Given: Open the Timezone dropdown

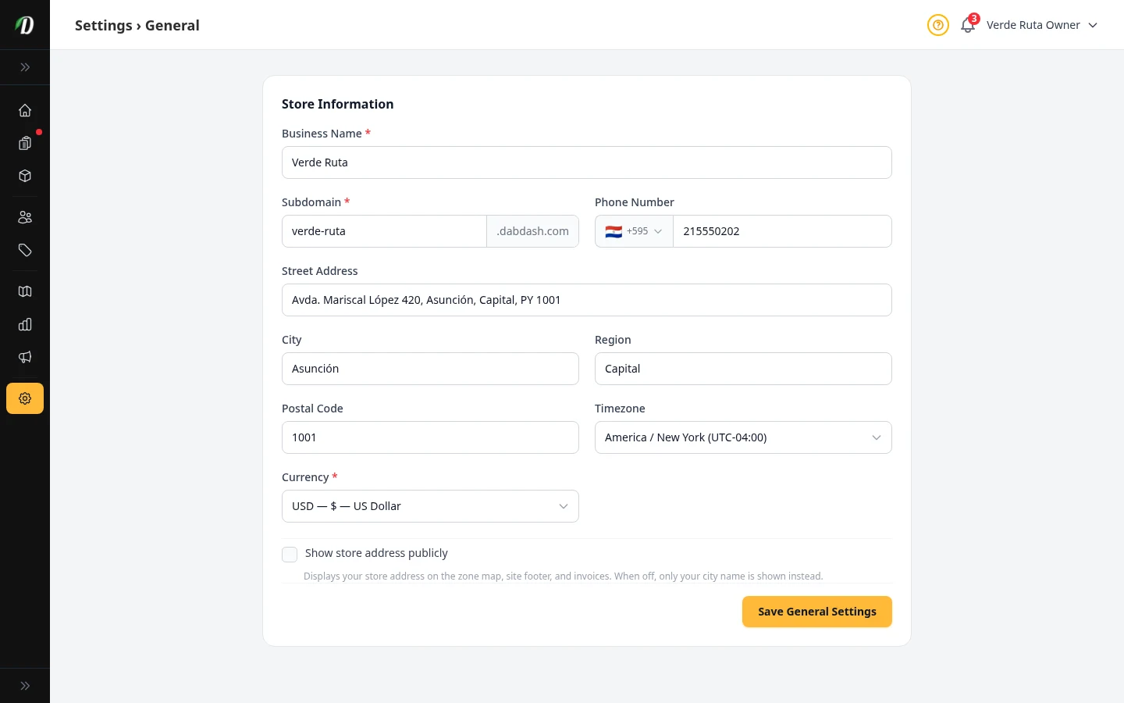Looking at the screenshot, I should point(742,437).
